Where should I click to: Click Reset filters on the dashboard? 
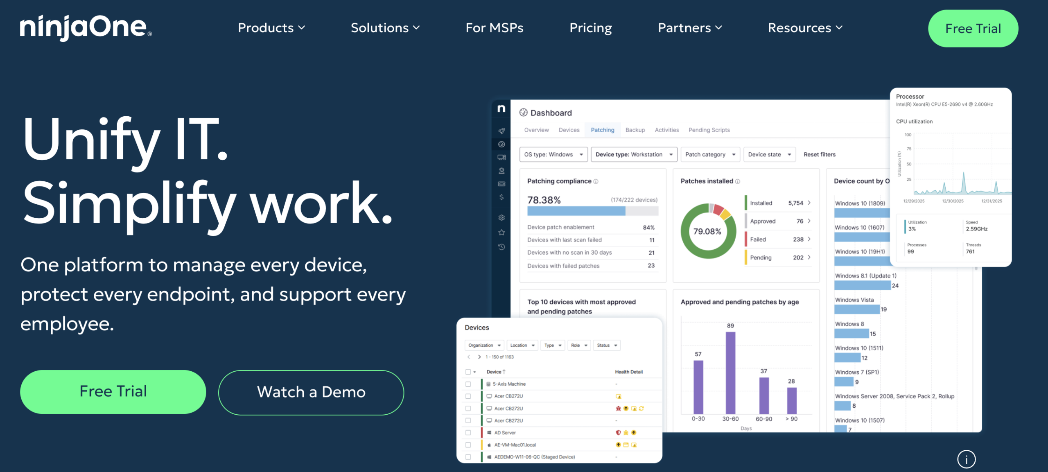pos(819,154)
